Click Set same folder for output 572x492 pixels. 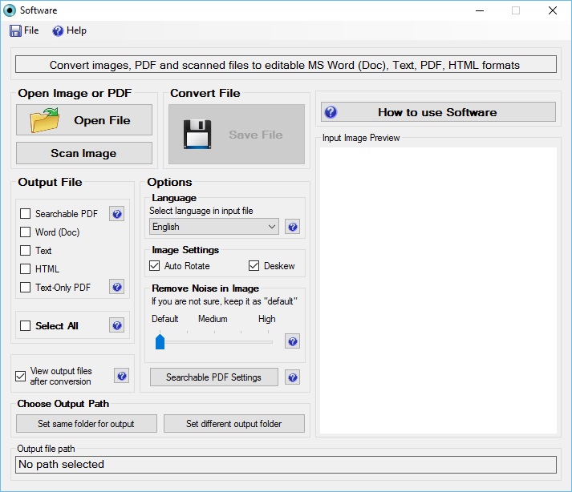87,423
